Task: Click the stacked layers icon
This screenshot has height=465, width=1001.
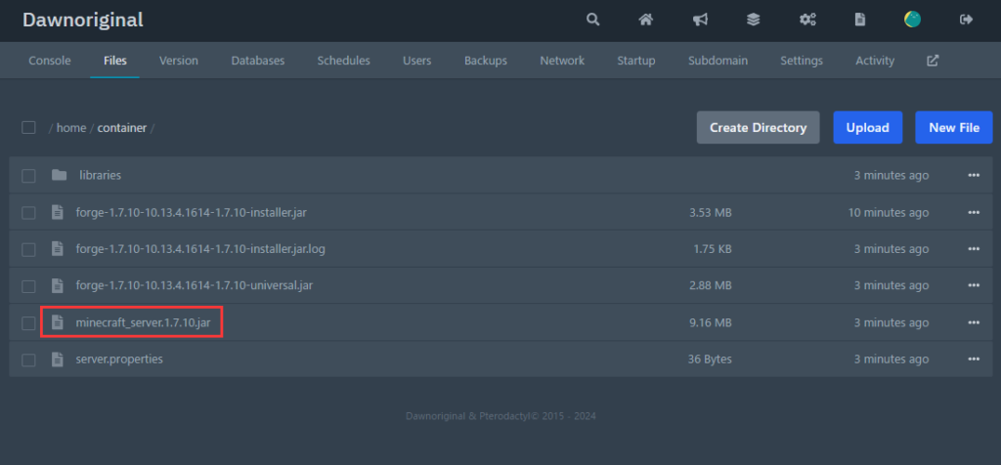Action: [x=754, y=20]
